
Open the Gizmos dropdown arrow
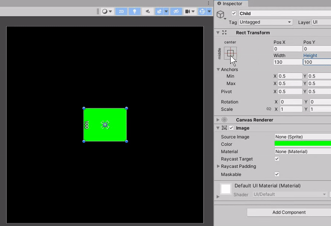[x=209, y=12]
